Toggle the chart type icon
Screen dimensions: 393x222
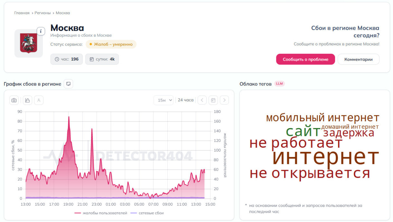point(28,100)
